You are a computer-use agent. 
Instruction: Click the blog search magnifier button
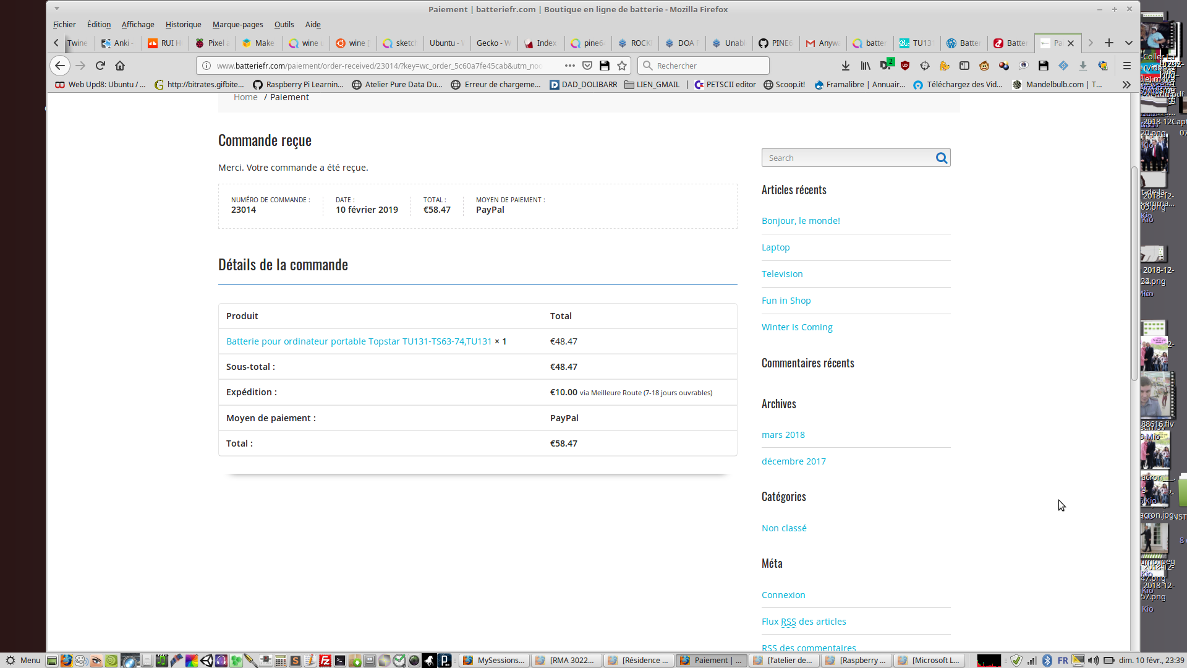941,158
